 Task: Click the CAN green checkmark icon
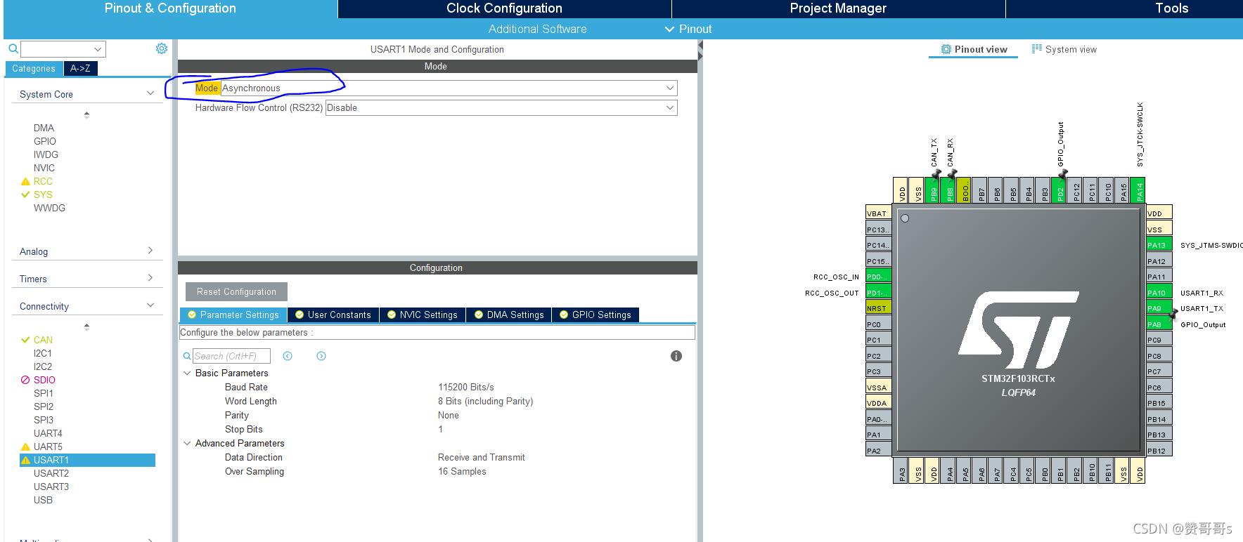(25, 340)
